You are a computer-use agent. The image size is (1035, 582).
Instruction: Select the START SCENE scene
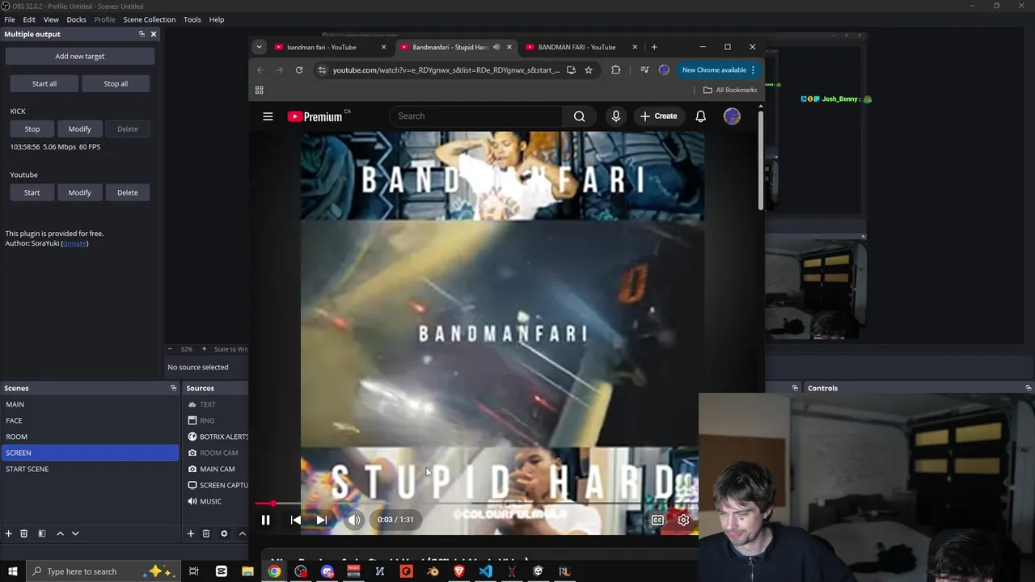tap(90, 469)
